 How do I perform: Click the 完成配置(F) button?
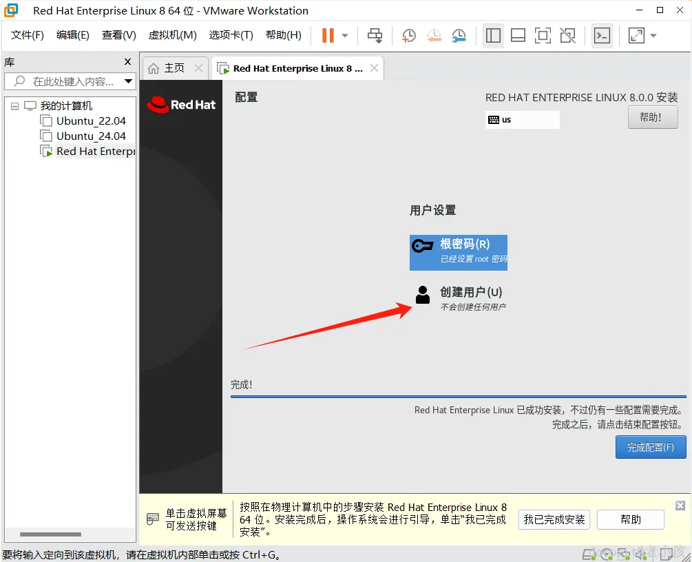(650, 447)
